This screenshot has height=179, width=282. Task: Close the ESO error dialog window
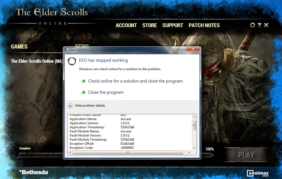[x=193, y=49]
